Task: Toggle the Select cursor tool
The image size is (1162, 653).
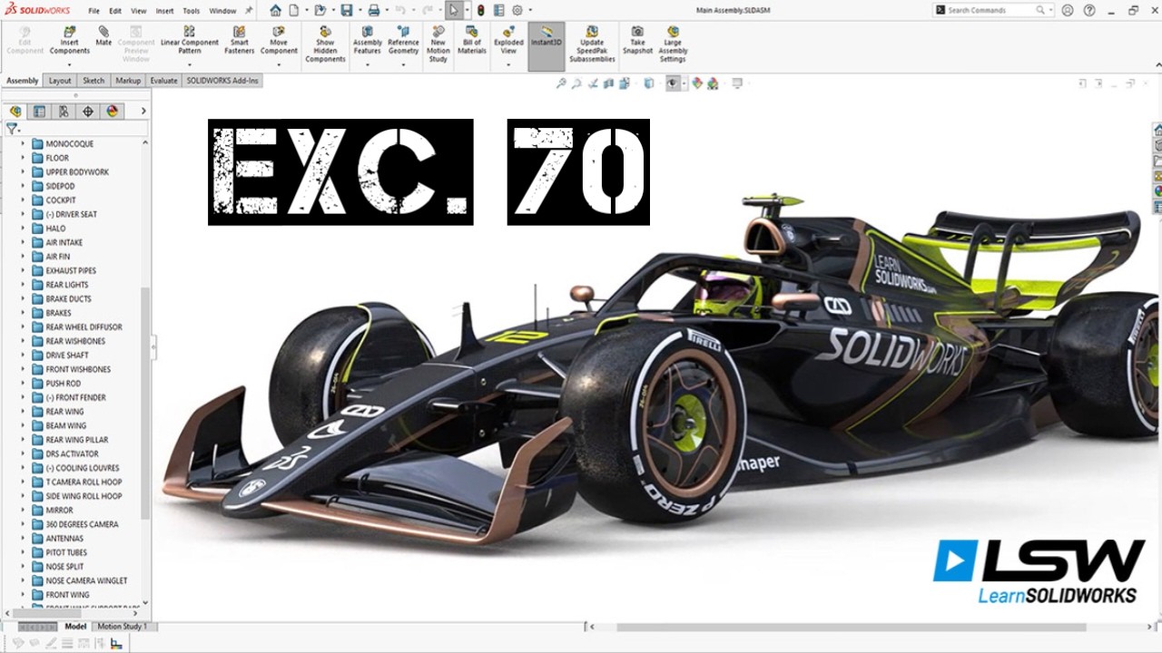Action: pos(454,10)
